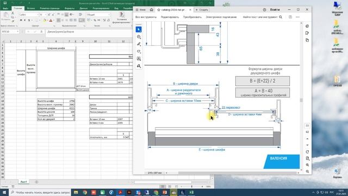Switch to the Формулы tab in Excel
Image resolution: width=348 pixels, height=196 pixels.
click(x=70, y=8)
